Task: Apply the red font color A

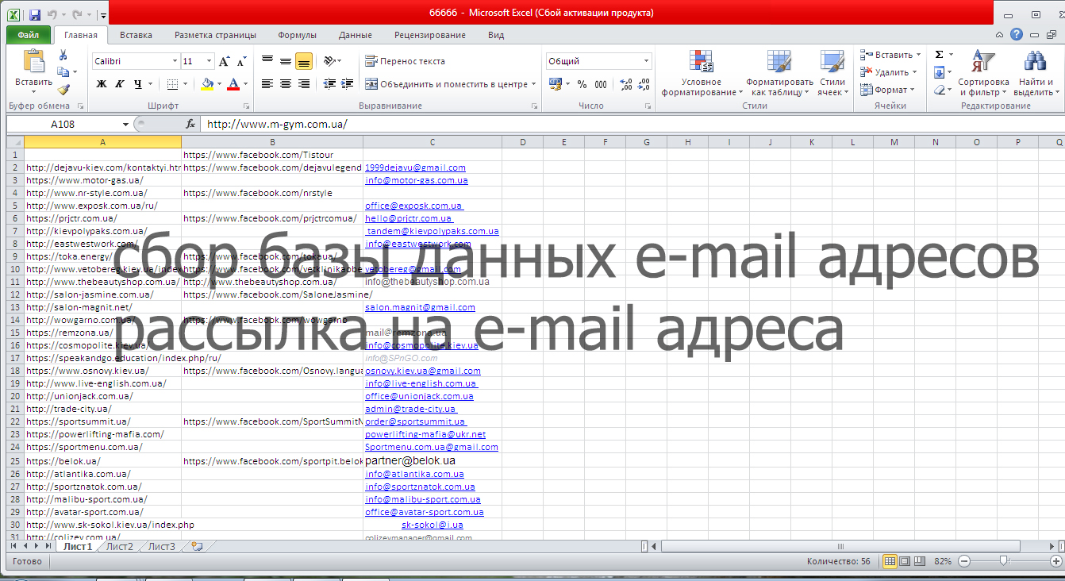Action: pos(233,84)
